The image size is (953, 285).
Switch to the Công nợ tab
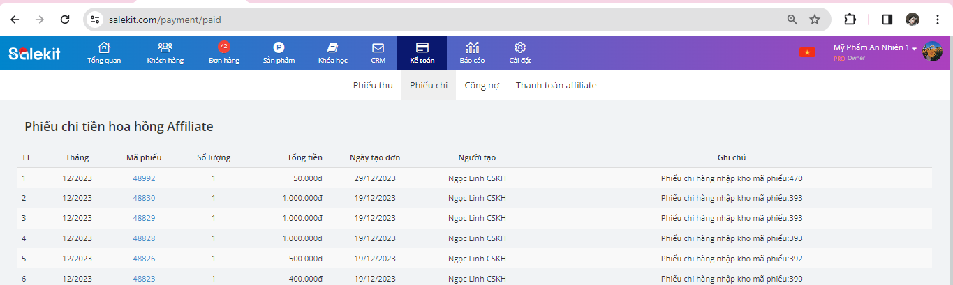(x=482, y=86)
